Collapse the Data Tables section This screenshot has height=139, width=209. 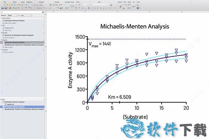[1, 18]
